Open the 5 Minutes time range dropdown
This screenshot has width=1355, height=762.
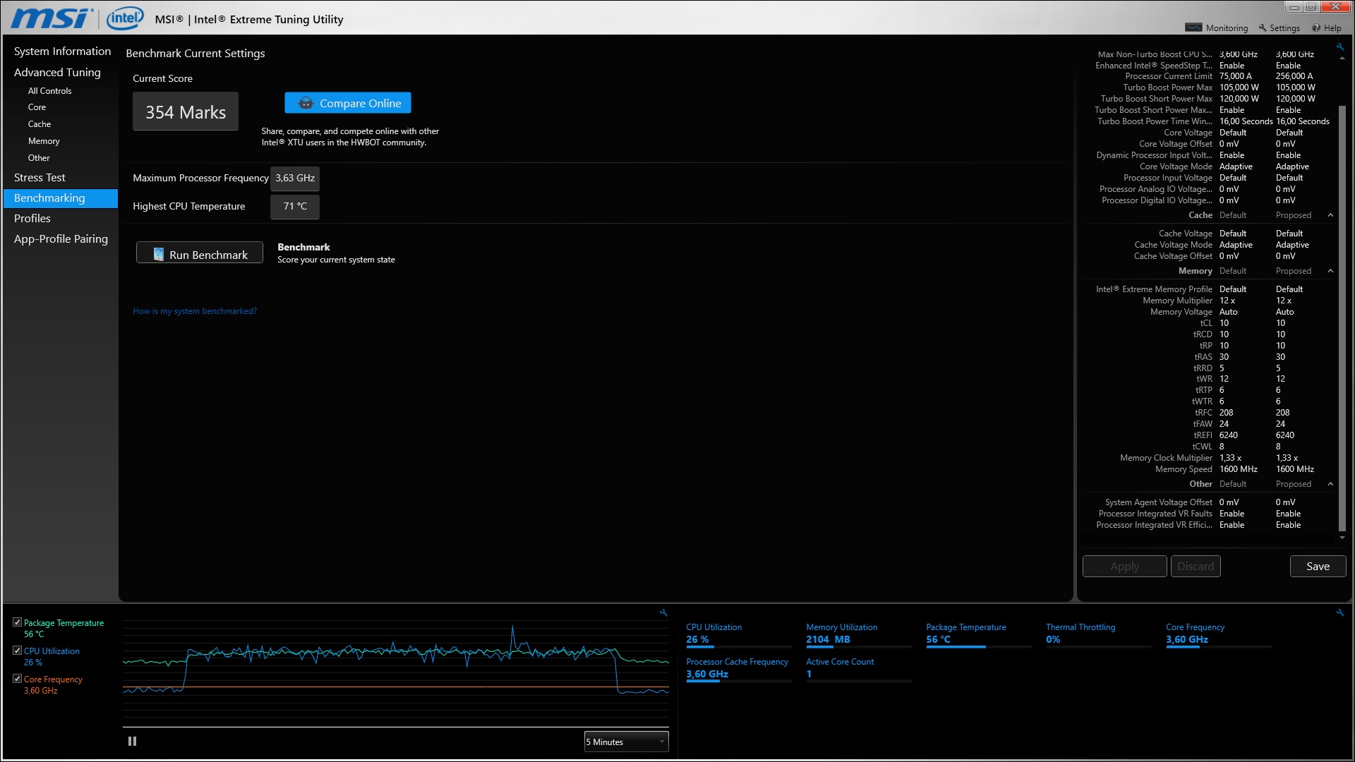click(x=626, y=742)
